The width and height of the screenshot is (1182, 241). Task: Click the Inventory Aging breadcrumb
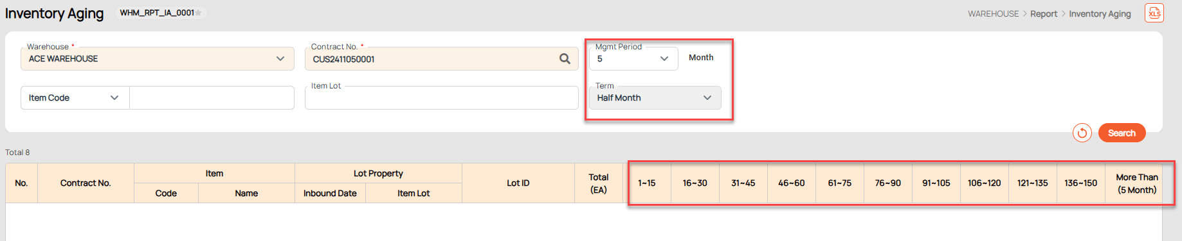point(1100,13)
